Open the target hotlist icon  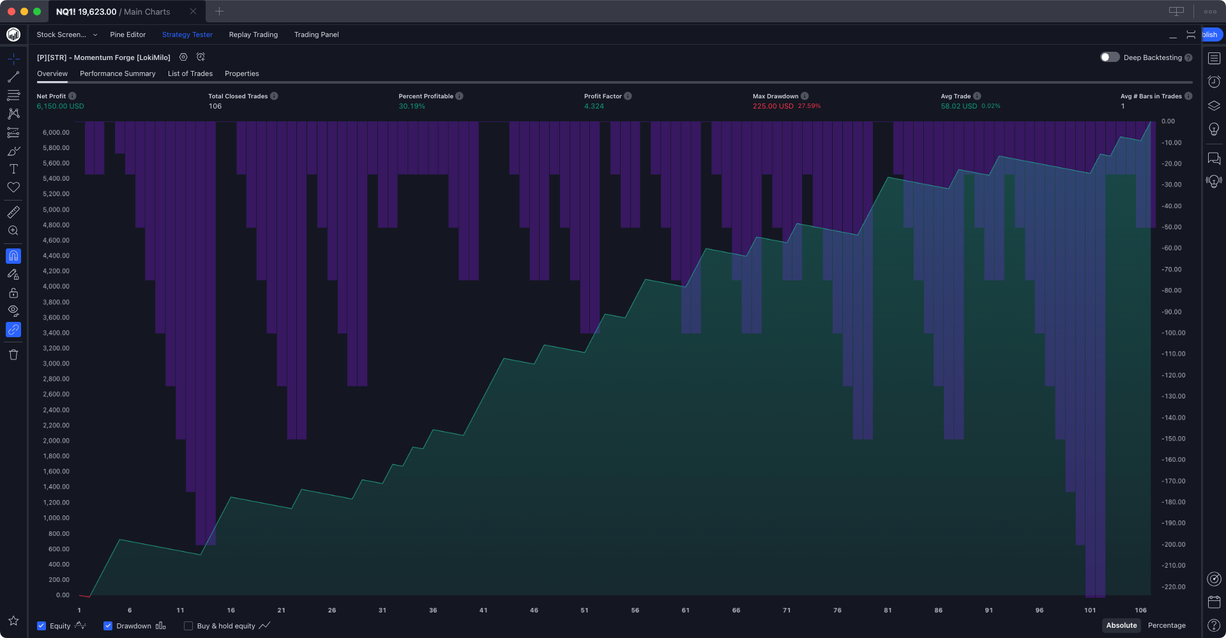pos(1214,579)
